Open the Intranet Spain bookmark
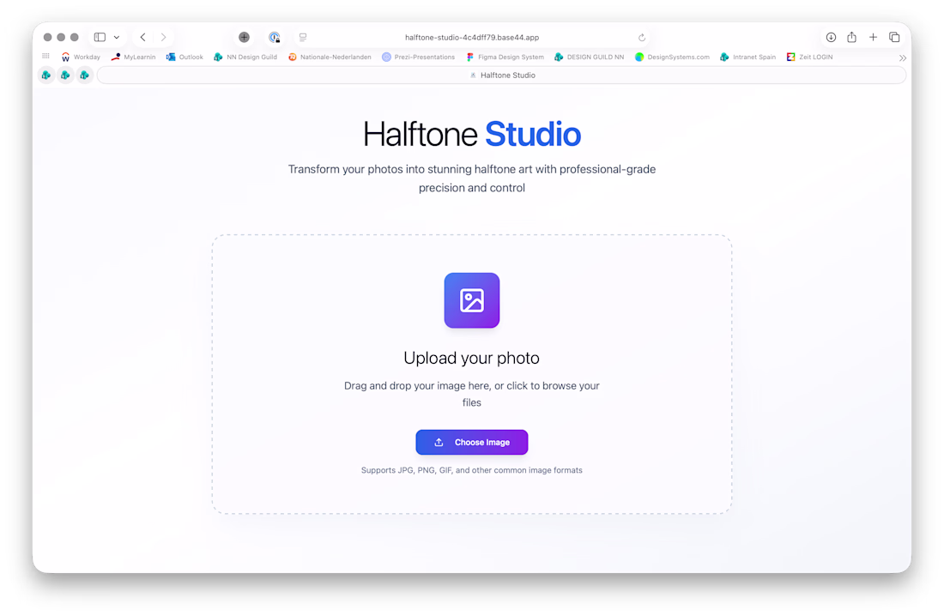 [x=747, y=57]
